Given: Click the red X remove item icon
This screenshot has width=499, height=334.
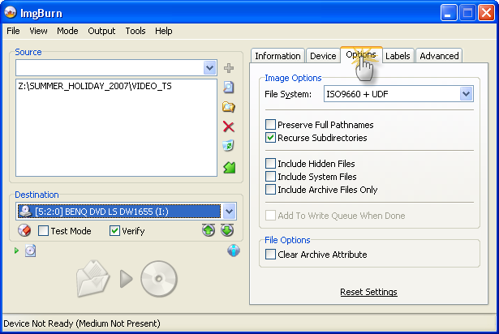Looking at the screenshot, I should 229,126.
